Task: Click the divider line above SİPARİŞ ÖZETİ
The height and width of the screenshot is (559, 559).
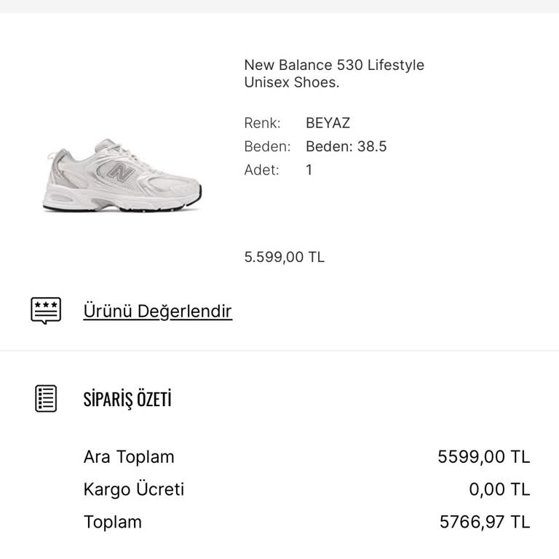Action: [279, 351]
